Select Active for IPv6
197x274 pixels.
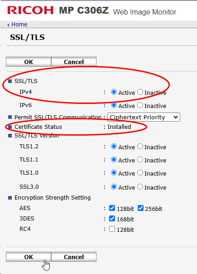pos(114,105)
